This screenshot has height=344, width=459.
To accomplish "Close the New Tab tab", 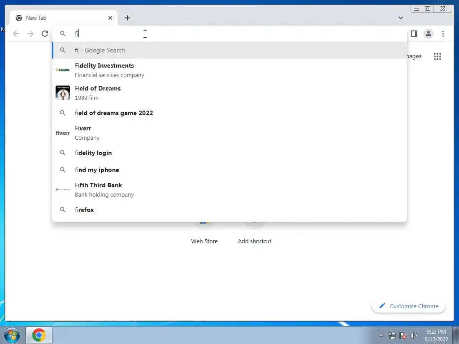I will pyautogui.click(x=110, y=18).
